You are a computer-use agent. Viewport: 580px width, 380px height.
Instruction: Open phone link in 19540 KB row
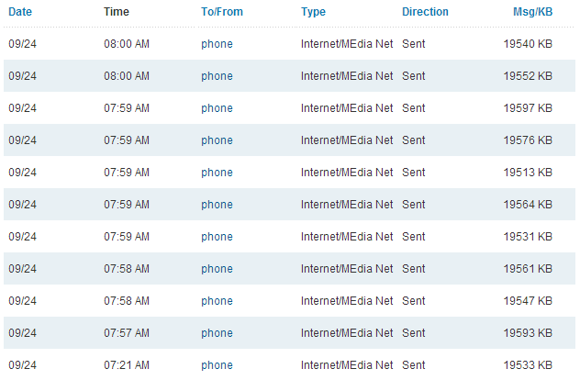217,44
